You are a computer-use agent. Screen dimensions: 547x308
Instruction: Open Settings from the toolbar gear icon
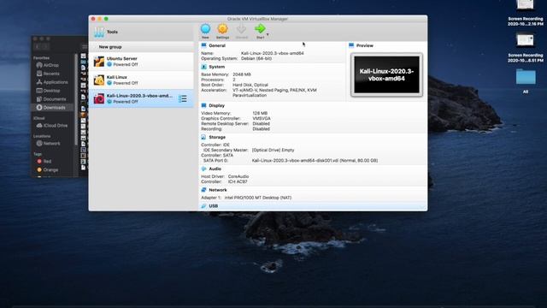pyautogui.click(x=222, y=29)
